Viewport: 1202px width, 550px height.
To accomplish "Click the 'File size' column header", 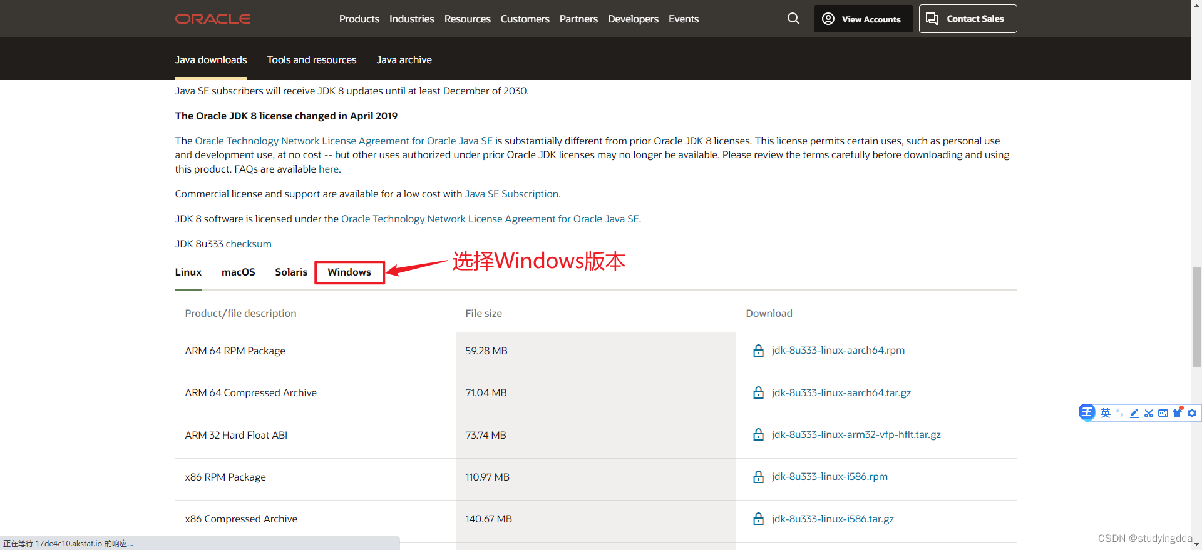I will (483, 314).
